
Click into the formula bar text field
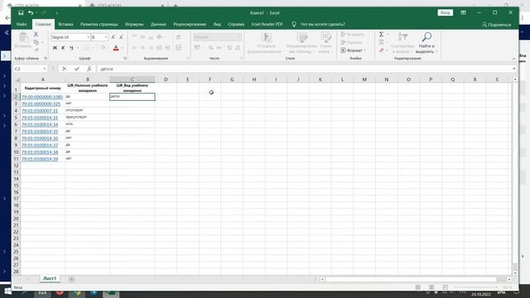(304, 69)
